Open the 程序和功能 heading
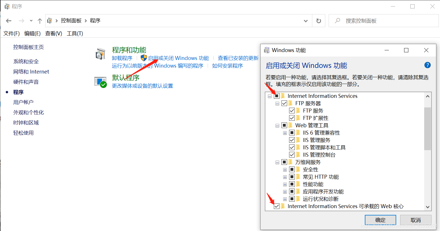Image resolution: width=440 pixels, height=231 pixels. pyautogui.click(x=129, y=50)
